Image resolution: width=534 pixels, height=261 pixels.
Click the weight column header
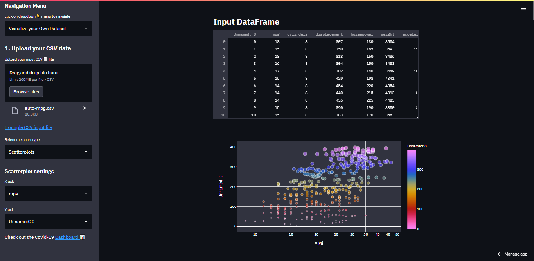tap(387, 34)
